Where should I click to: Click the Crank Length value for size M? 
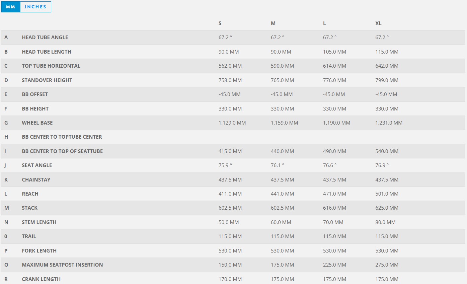[282, 279]
